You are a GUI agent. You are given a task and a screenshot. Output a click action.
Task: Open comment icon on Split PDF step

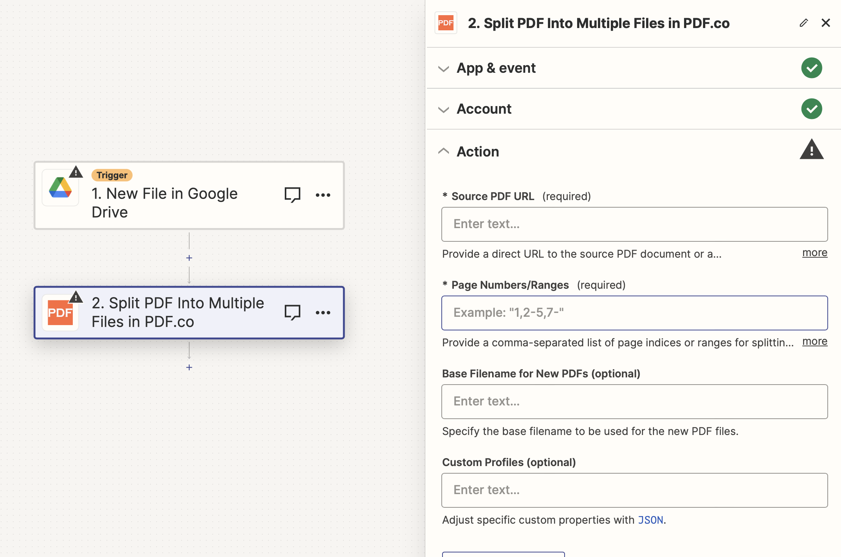point(292,313)
